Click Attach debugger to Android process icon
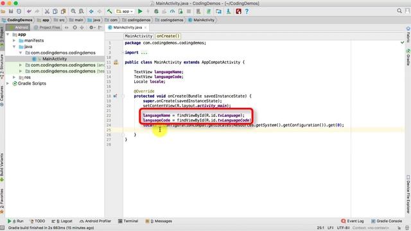Screen dimensions: 411x231 point(180,12)
